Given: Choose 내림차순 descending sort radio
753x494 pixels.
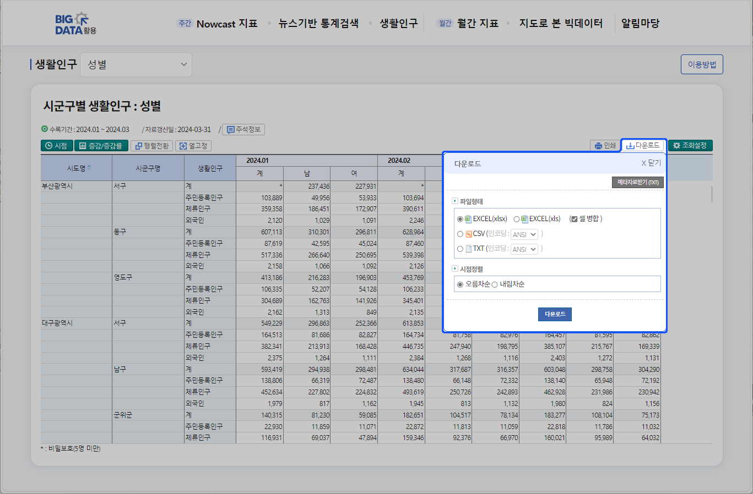Looking at the screenshot, I should [495, 284].
